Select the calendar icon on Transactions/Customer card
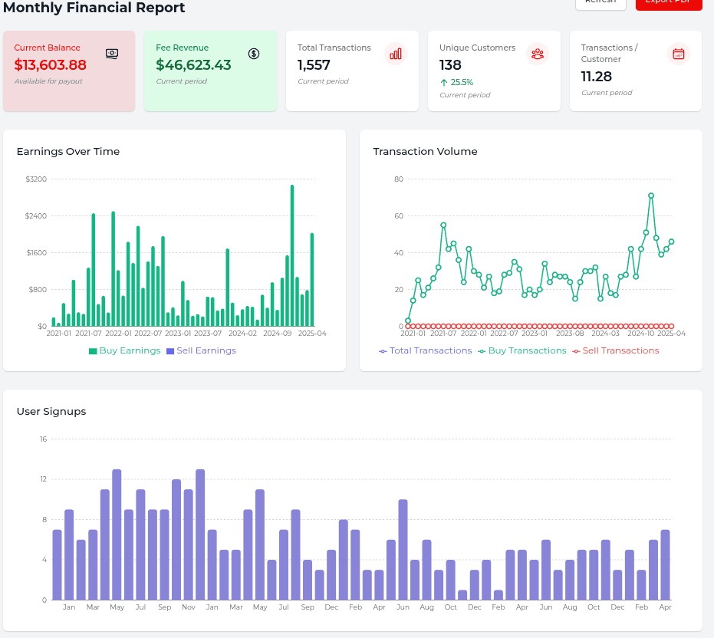714x638 pixels. (x=677, y=52)
